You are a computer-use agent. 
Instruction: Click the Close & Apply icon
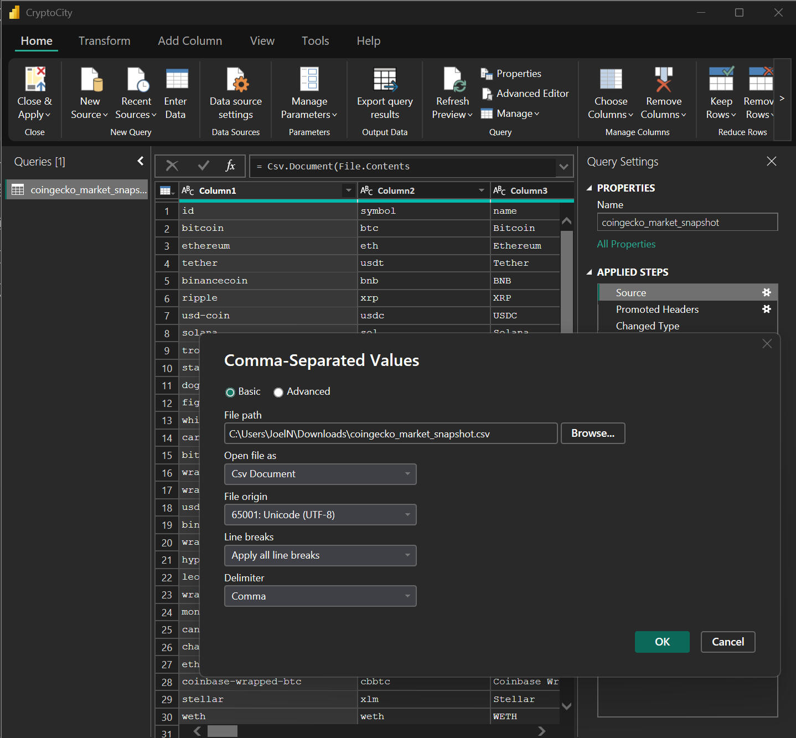[x=35, y=80]
